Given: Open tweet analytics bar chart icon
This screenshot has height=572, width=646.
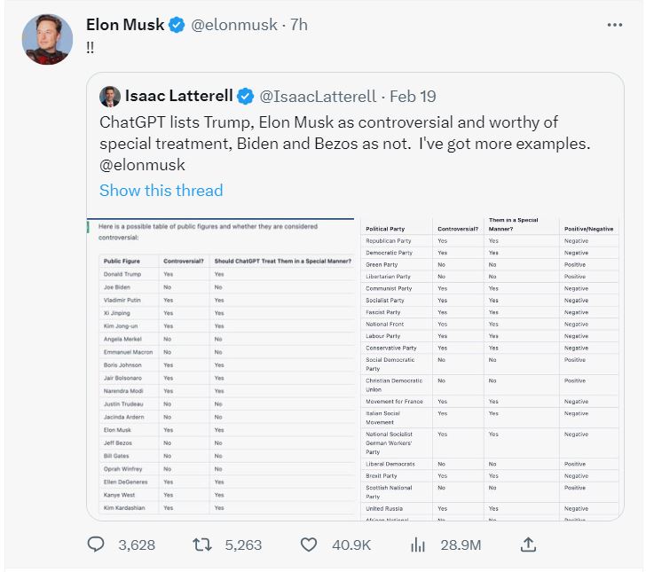Looking at the screenshot, I should point(417,545).
